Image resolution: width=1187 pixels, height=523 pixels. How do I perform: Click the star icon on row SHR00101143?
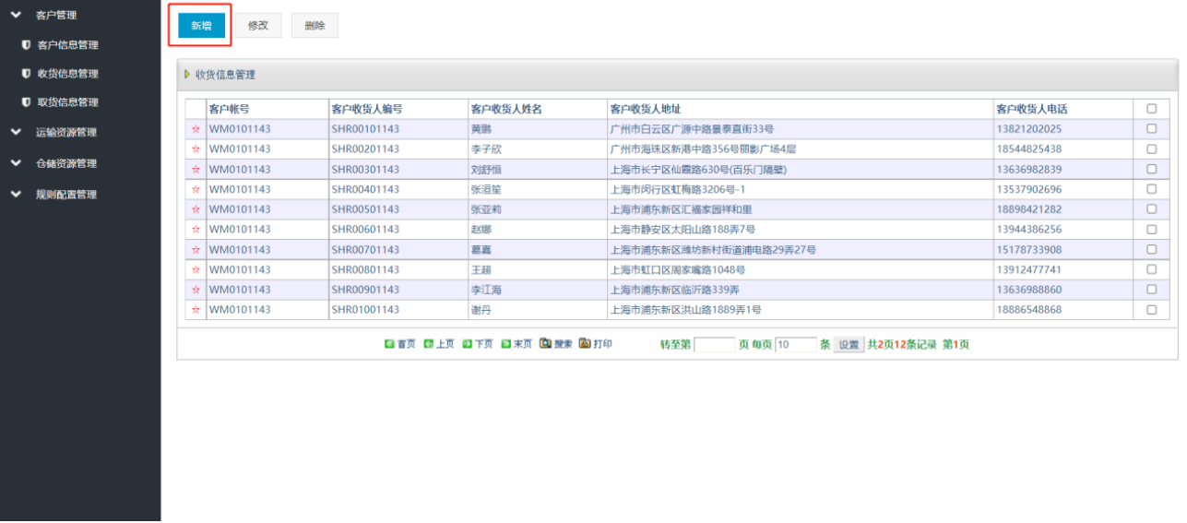[x=196, y=129]
